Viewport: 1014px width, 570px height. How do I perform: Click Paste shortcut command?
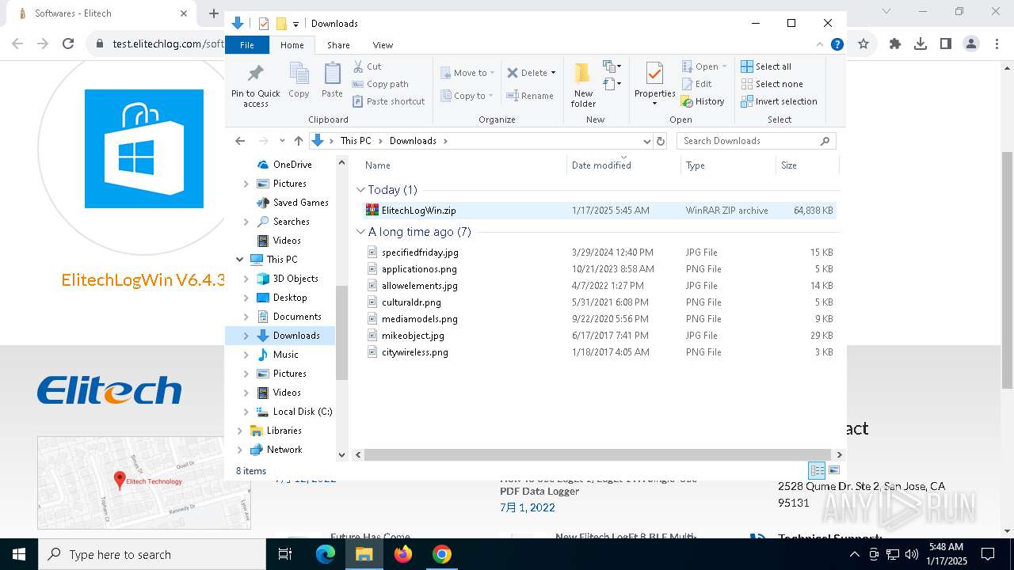(x=388, y=101)
